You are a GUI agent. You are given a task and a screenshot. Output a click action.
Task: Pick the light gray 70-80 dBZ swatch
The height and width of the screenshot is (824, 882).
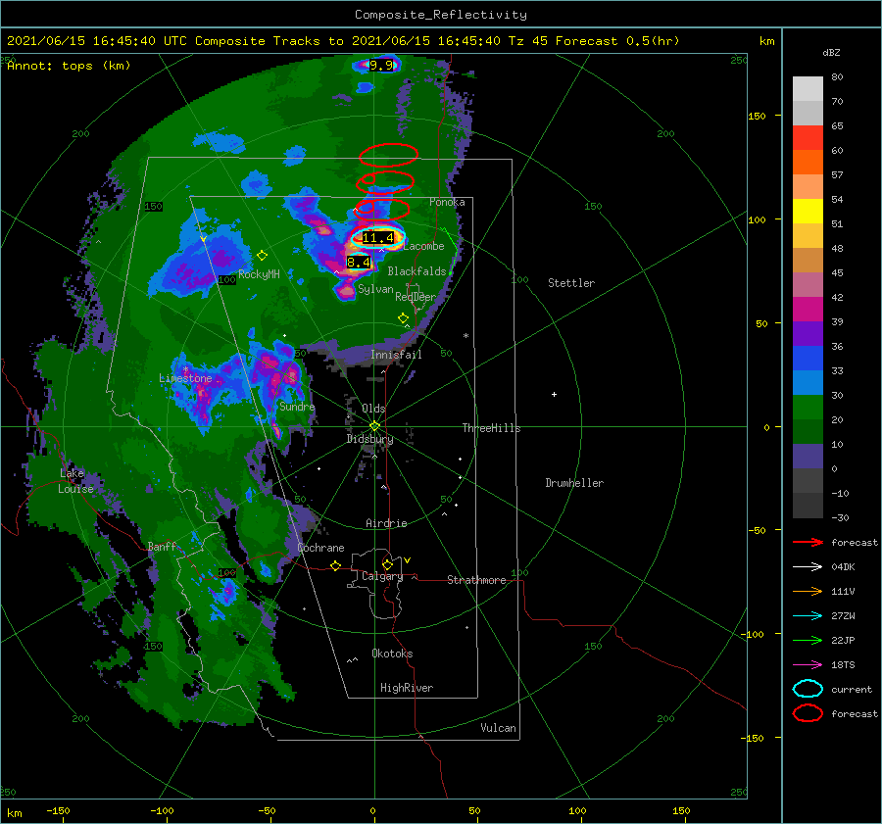click(x=808, y=89)
